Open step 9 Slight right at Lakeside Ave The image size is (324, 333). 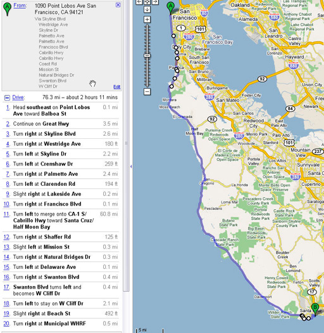coord(61,194)
